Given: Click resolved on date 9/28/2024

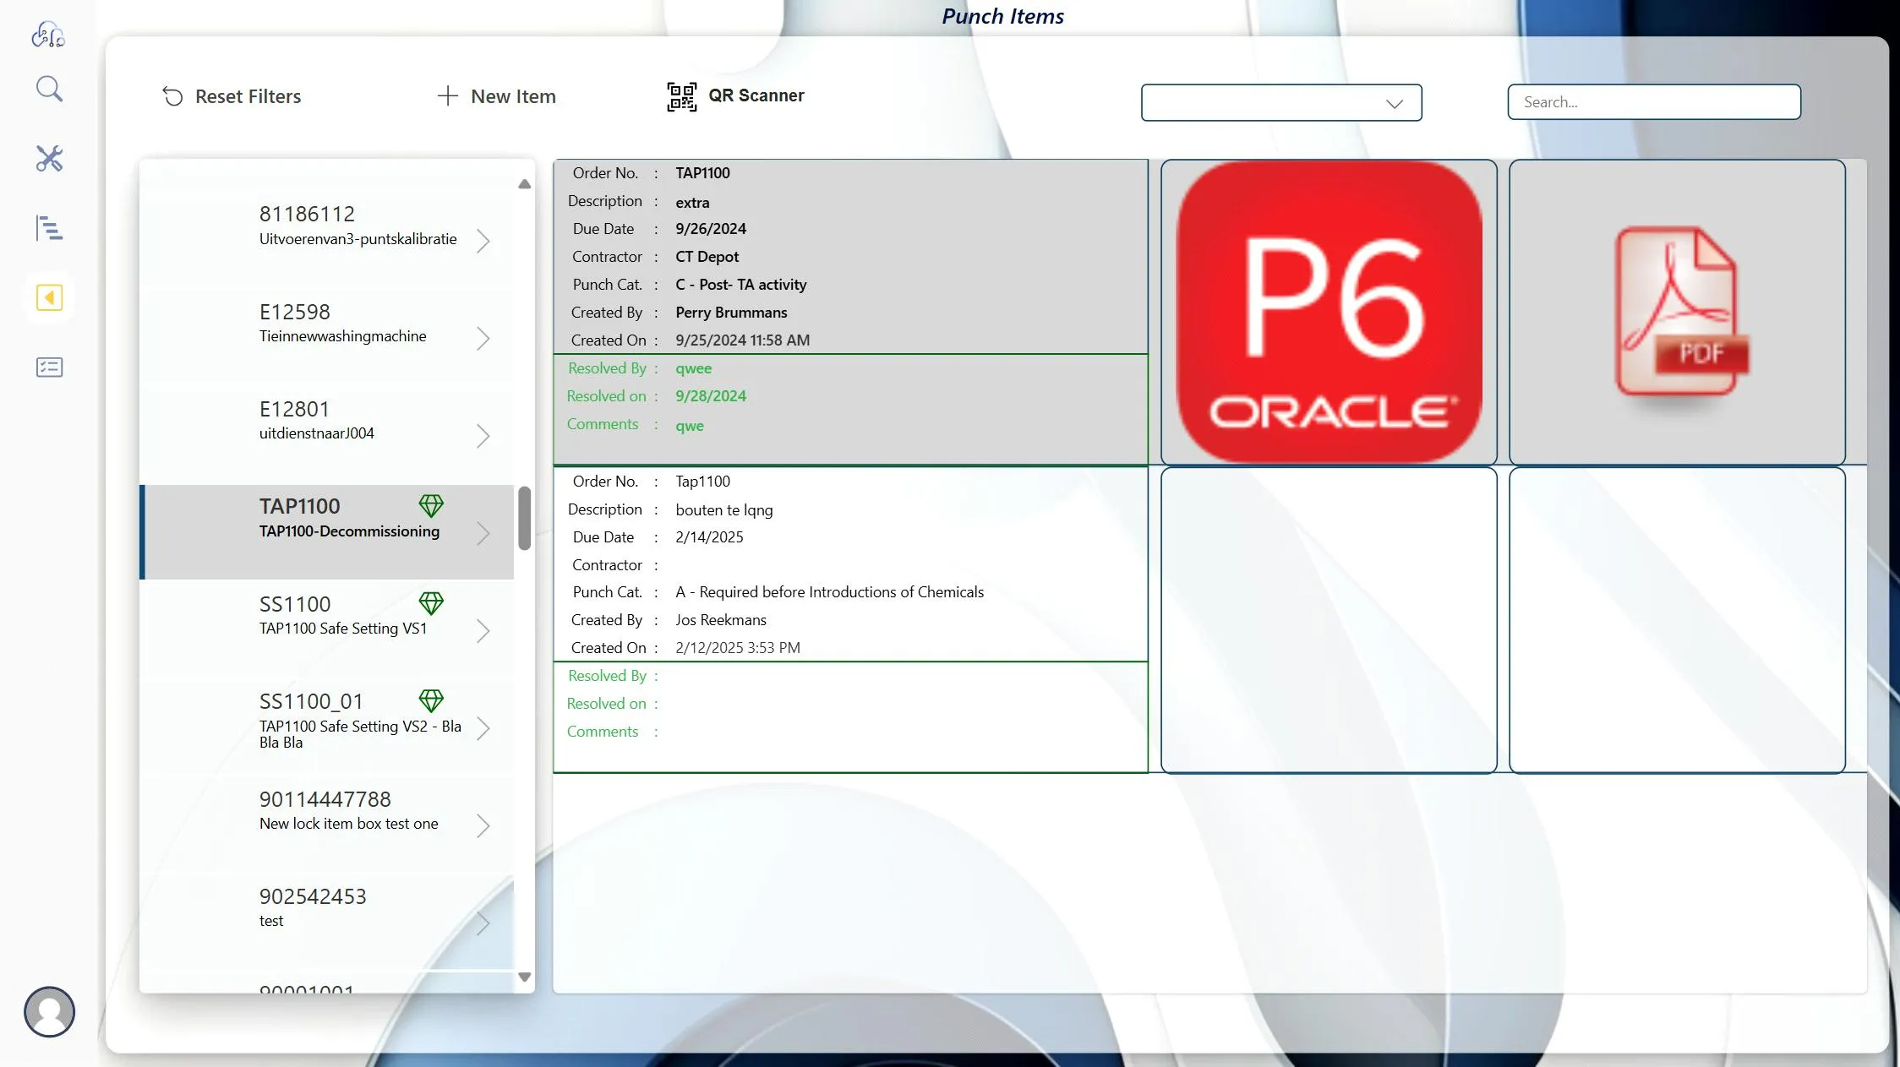Looking at the screenshot, I should (711, 396).
